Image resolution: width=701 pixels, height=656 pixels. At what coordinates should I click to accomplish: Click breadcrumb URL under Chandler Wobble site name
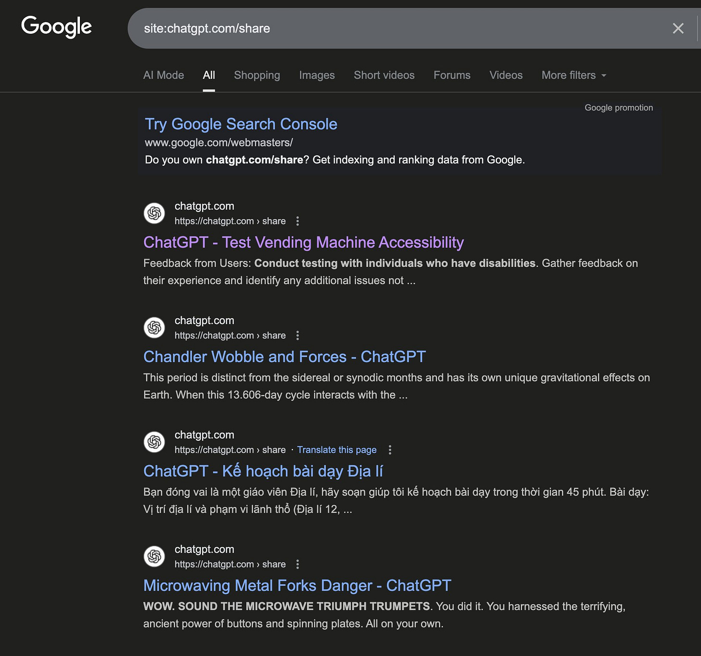tap(230, 335)
